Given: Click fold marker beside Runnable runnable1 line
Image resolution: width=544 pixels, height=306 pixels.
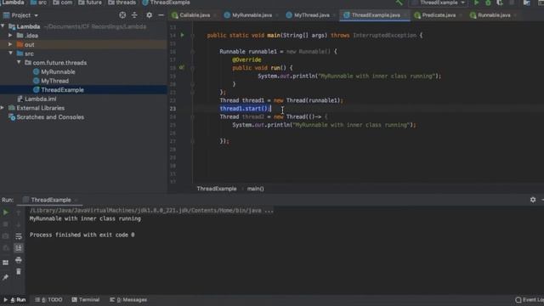Looking at the screenshot, I should point(192,51).
